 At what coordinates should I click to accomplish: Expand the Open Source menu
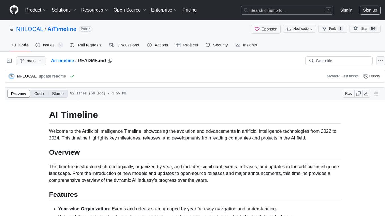[x=130, y=10]
